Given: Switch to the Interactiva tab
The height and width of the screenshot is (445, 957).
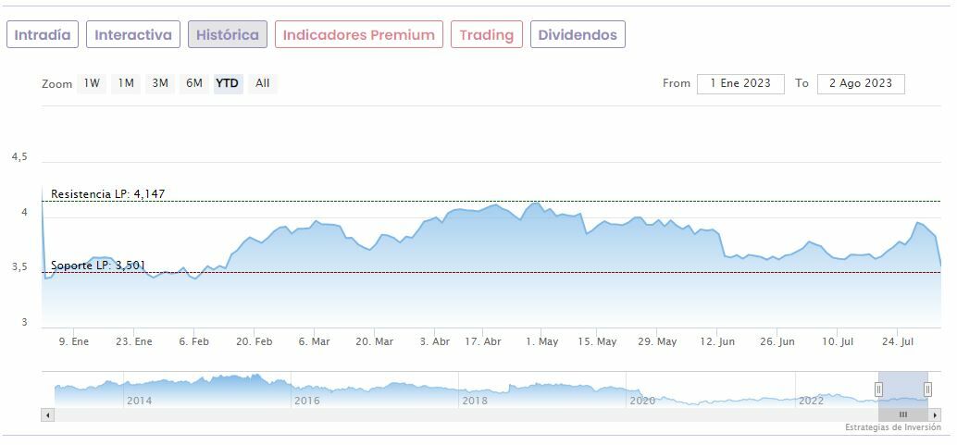Looking at the screenshot, I should [133, 35].
